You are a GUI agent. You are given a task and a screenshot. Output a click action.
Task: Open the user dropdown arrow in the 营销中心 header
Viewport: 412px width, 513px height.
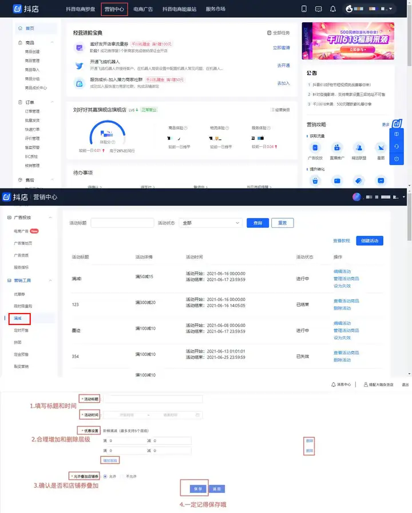pyautogui.click(x=404, y=197)
